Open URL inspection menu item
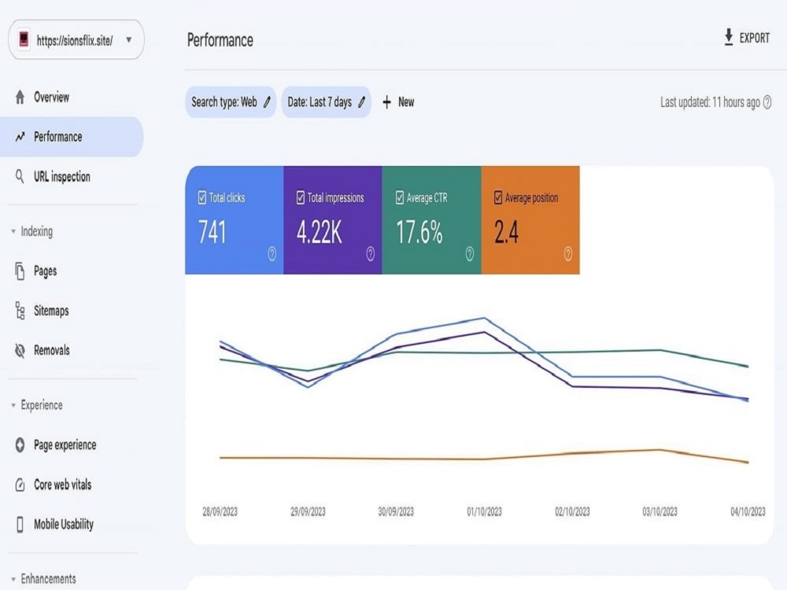 point(72,176)
